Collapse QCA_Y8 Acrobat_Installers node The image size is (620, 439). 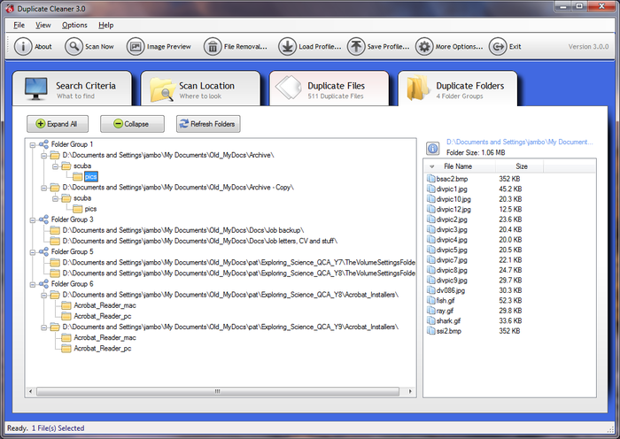pyautogui.click(x=44, y=295)
